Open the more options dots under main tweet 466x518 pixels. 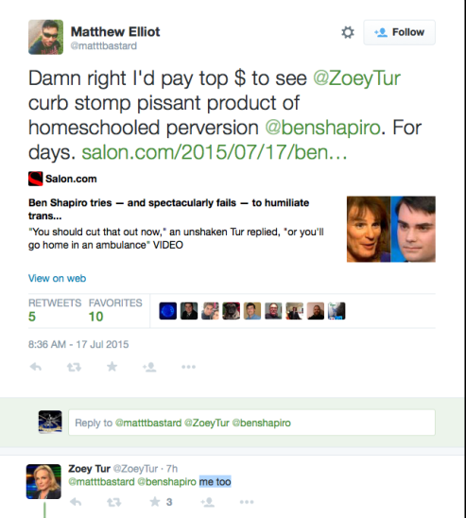189,367
